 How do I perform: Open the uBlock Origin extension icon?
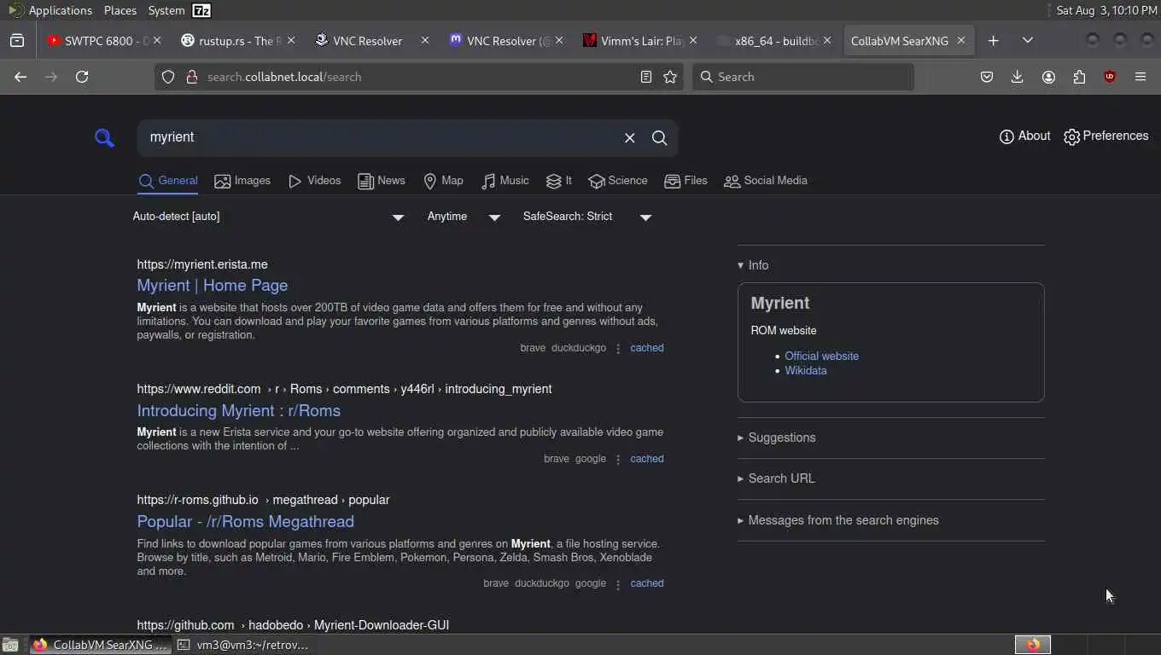tap(1110, 77)
